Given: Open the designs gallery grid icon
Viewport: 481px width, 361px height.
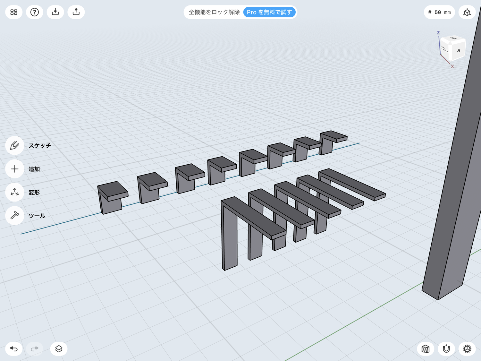Looking at the screenshot, I should point(14,12).
